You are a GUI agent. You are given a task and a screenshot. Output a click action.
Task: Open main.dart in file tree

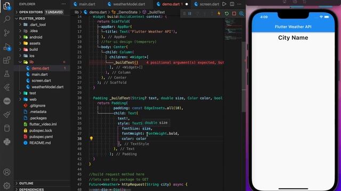pos(39,74)
